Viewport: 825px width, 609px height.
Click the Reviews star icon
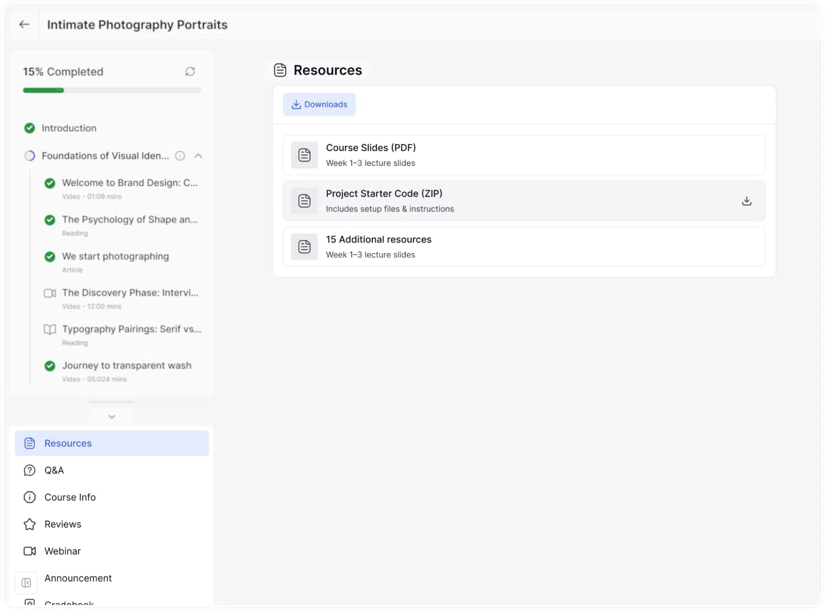(30, 524)
